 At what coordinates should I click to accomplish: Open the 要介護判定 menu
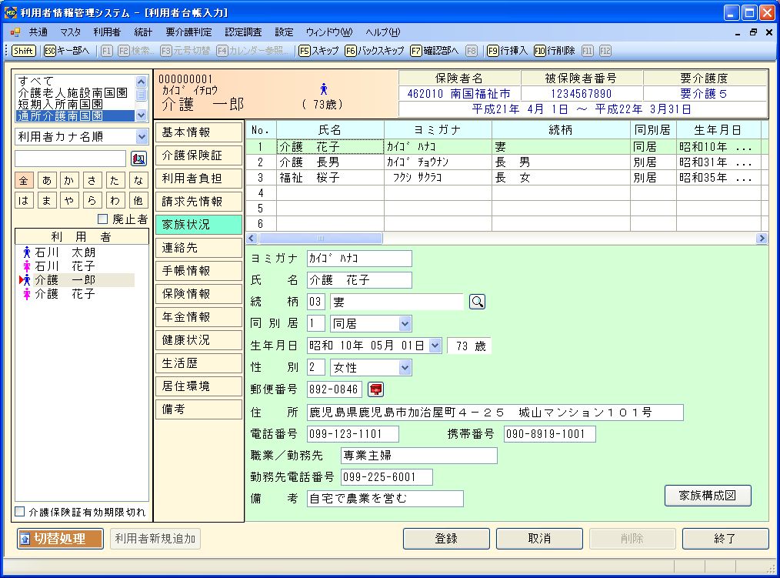click(x=188, y=32)
